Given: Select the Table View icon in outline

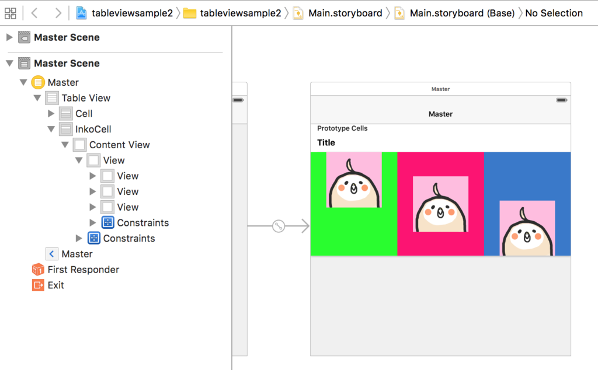Looking at the screenshot, I should tap(52, 98).
